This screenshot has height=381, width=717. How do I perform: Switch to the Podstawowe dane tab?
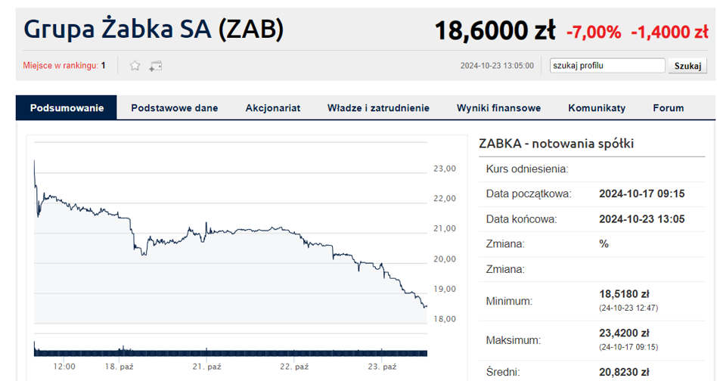(174, 108)
